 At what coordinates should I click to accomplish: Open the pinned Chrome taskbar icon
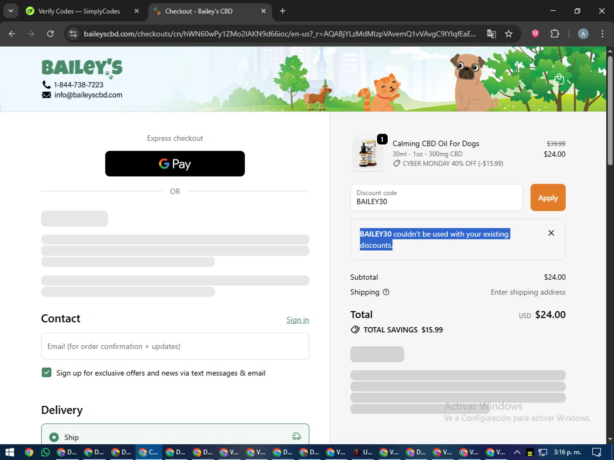(x=29, y=452)
